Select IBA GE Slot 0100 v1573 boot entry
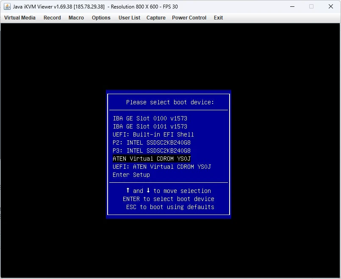The width and height of the screenshot is (341, 279). click(x=150, y=118)
